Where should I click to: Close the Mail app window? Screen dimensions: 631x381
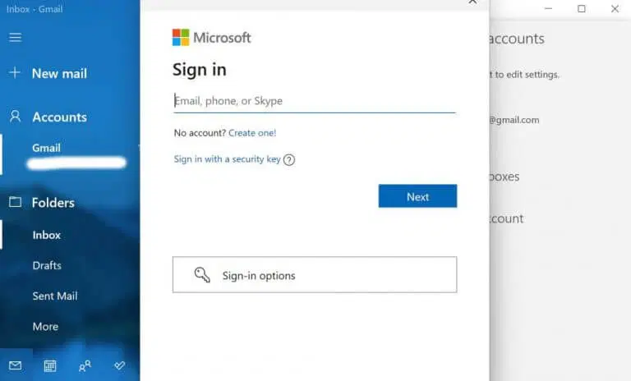click(615, 8)
